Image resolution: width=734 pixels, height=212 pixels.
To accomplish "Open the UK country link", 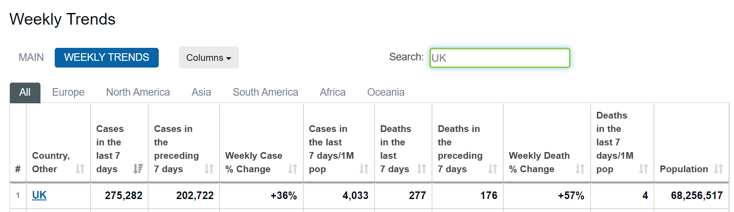I will pos(39,195).
